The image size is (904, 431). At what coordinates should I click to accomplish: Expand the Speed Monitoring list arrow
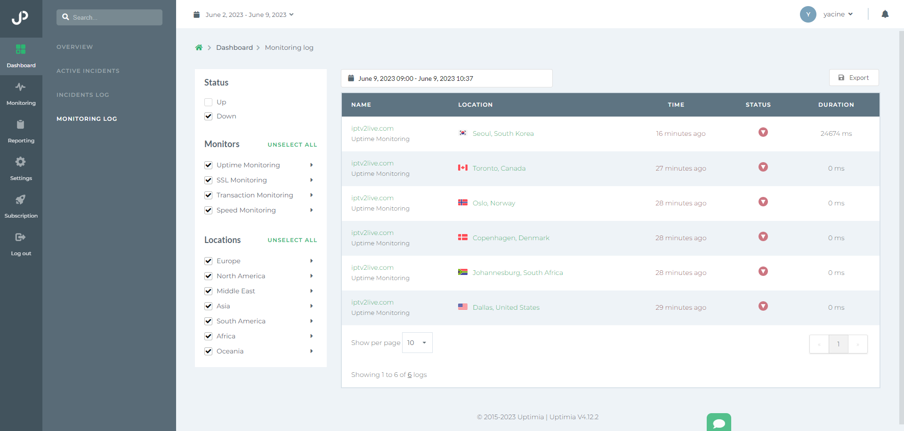point(311,210)
